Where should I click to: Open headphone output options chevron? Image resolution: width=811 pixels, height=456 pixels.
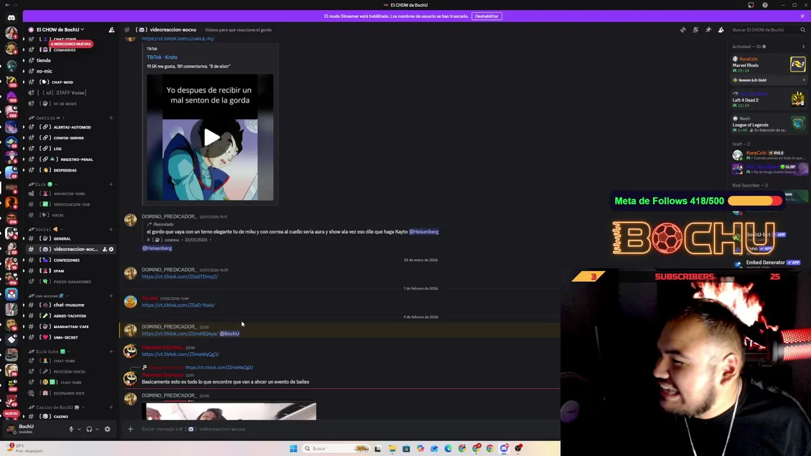(97, 429)
